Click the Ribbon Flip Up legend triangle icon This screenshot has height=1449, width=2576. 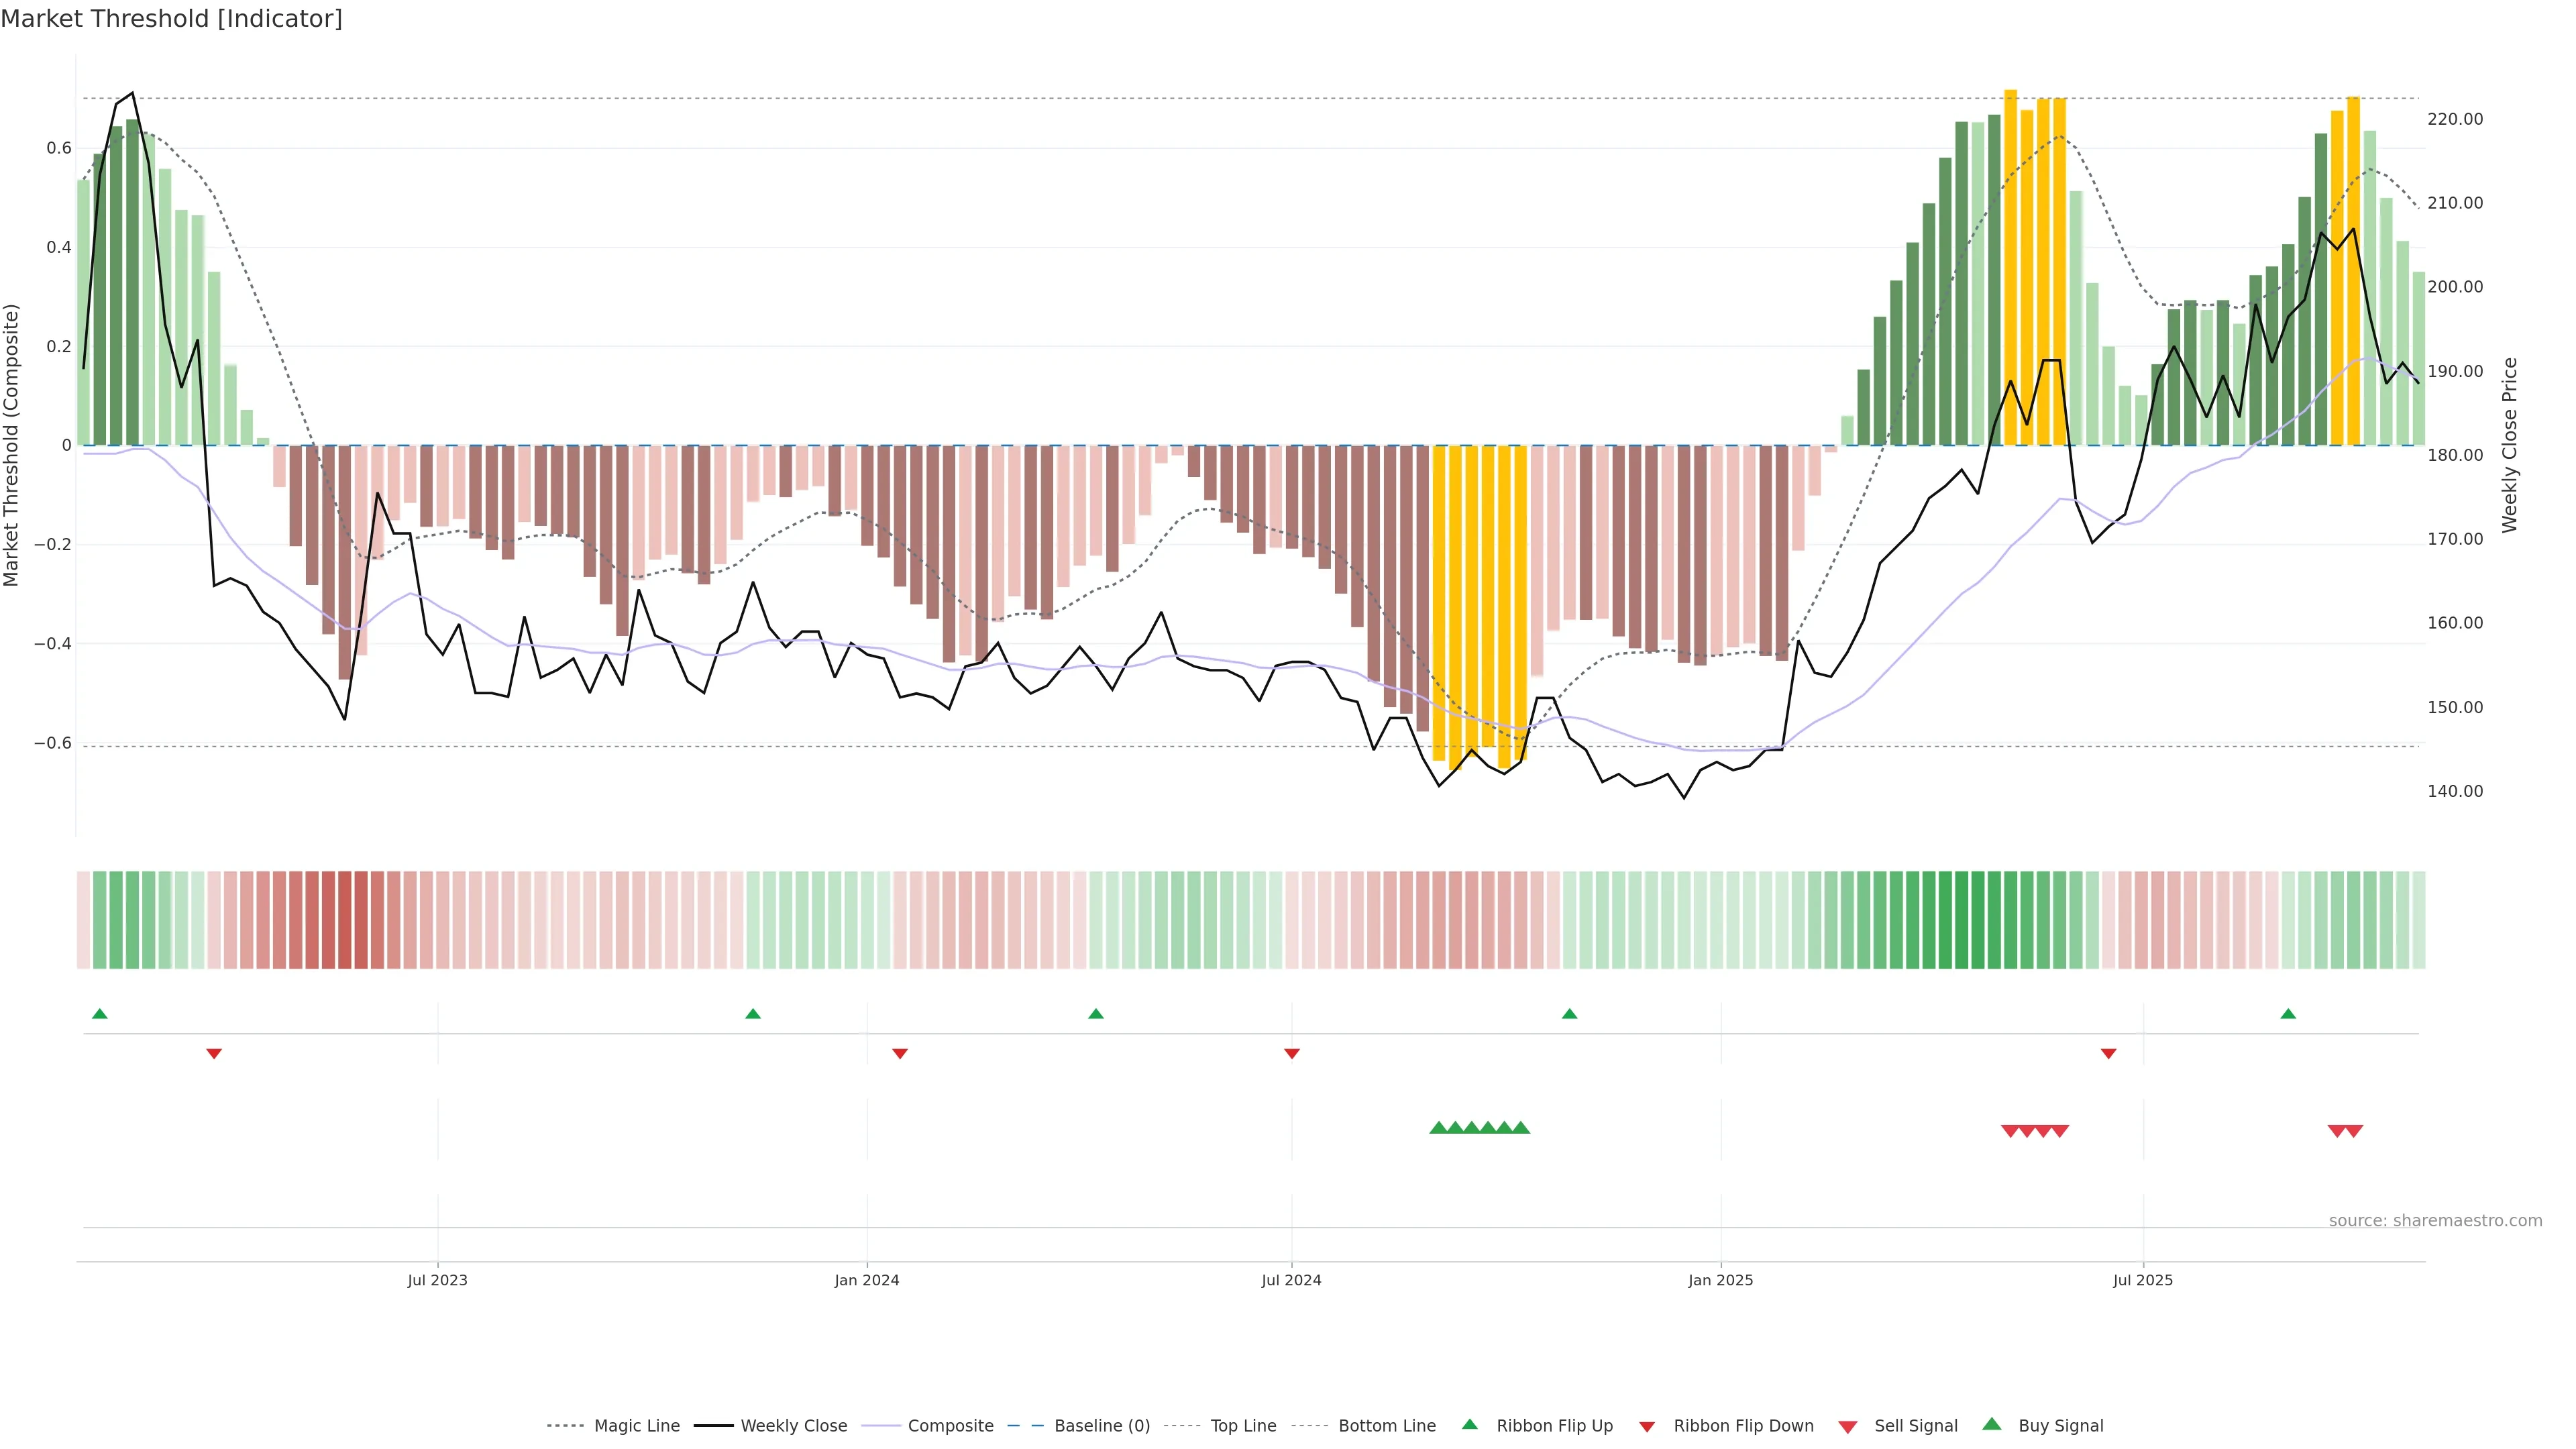pos(1469,1424)
